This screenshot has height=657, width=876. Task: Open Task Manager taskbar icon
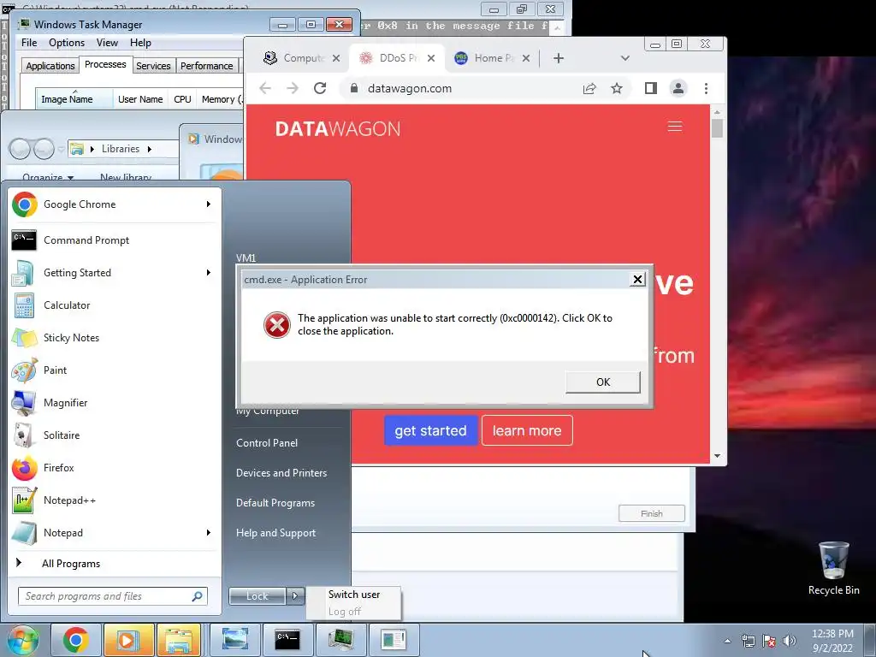340,640
